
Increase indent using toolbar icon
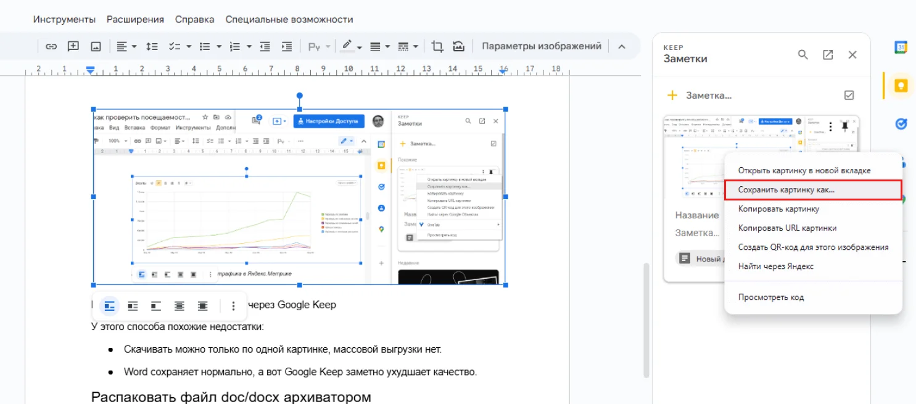pos(287,46)
